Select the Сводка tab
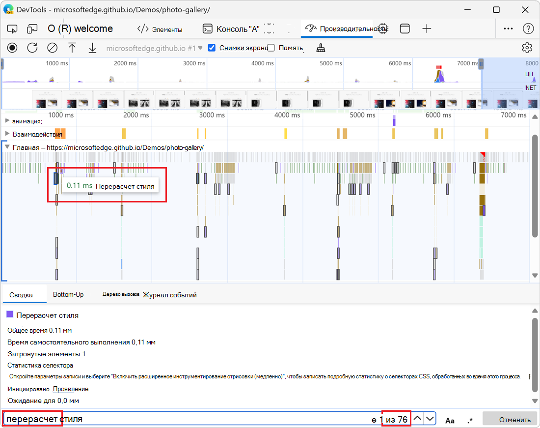540x428 pixels. pyautogui.click(x=21, y=295)
